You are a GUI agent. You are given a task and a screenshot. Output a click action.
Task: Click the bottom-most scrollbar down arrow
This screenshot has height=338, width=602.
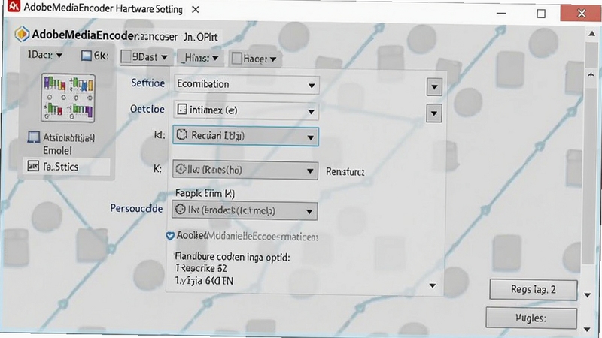(587, 329)
